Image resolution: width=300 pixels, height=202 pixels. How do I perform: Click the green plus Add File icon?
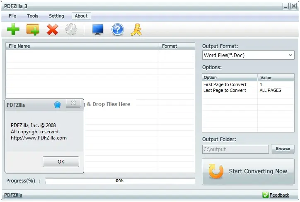click(13, 29)
